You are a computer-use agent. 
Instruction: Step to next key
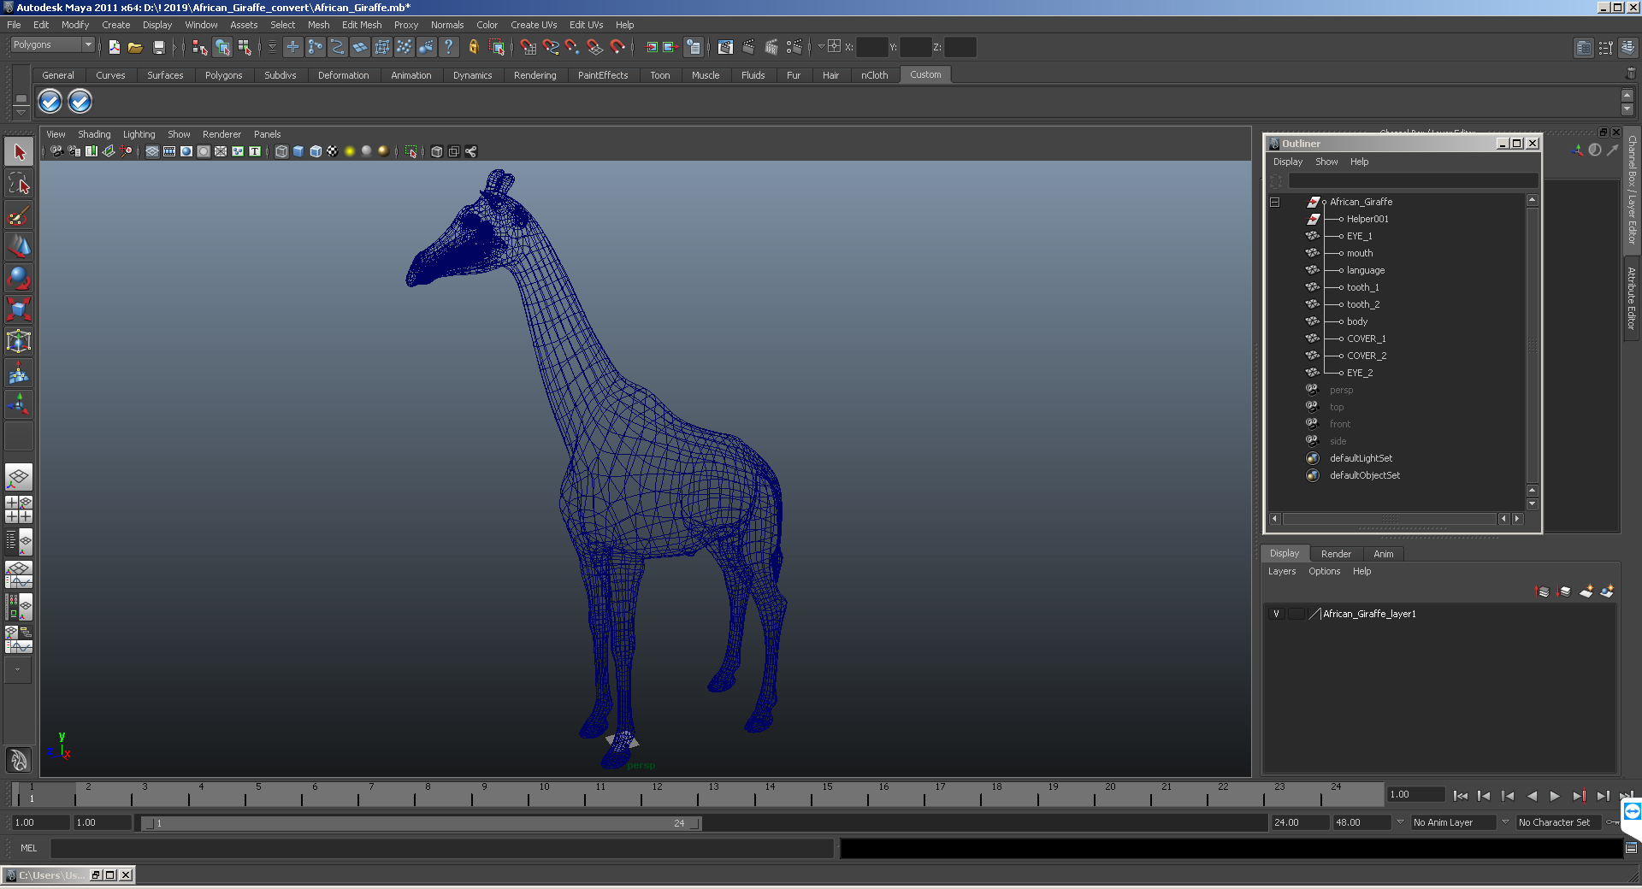1579,796
